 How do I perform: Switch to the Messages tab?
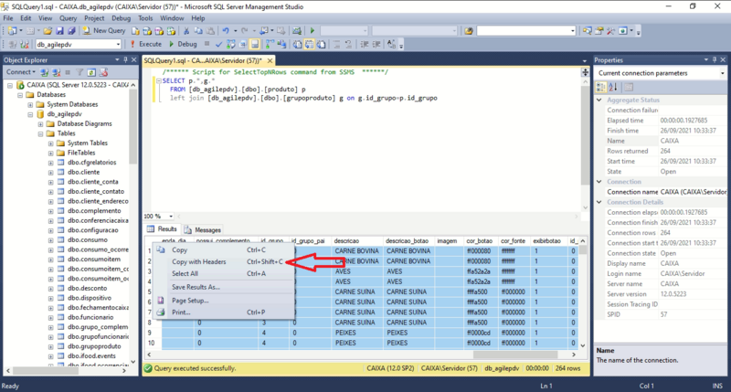(202, 229)
